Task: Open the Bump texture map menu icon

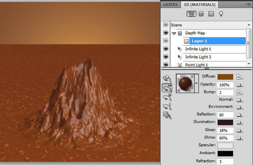Action: click(x=240, y=93)
